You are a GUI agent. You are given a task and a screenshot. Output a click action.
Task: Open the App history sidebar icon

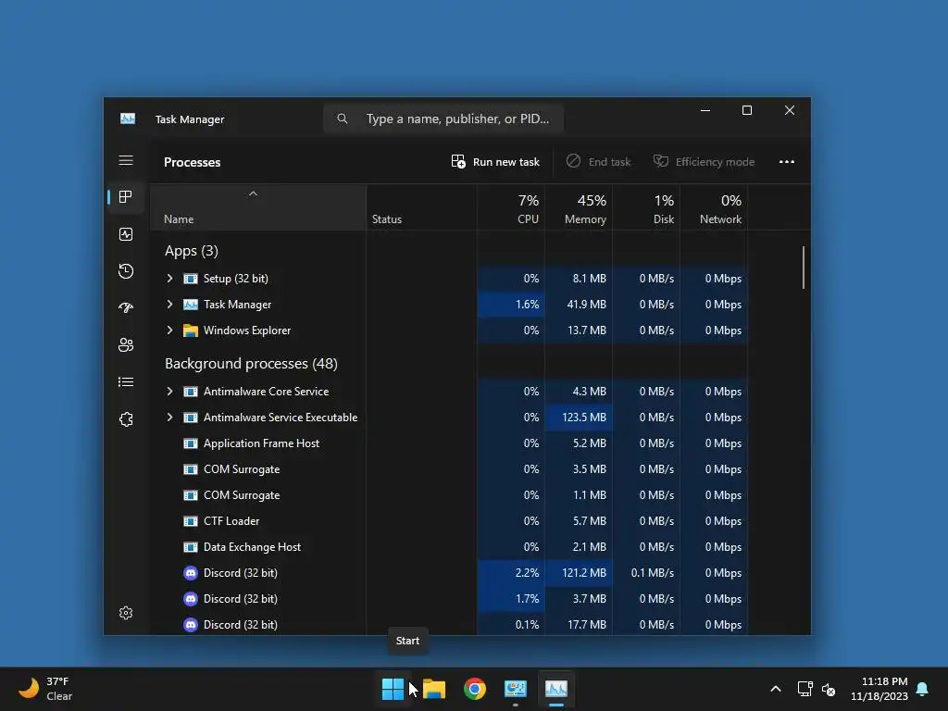(x=126, y=271)
